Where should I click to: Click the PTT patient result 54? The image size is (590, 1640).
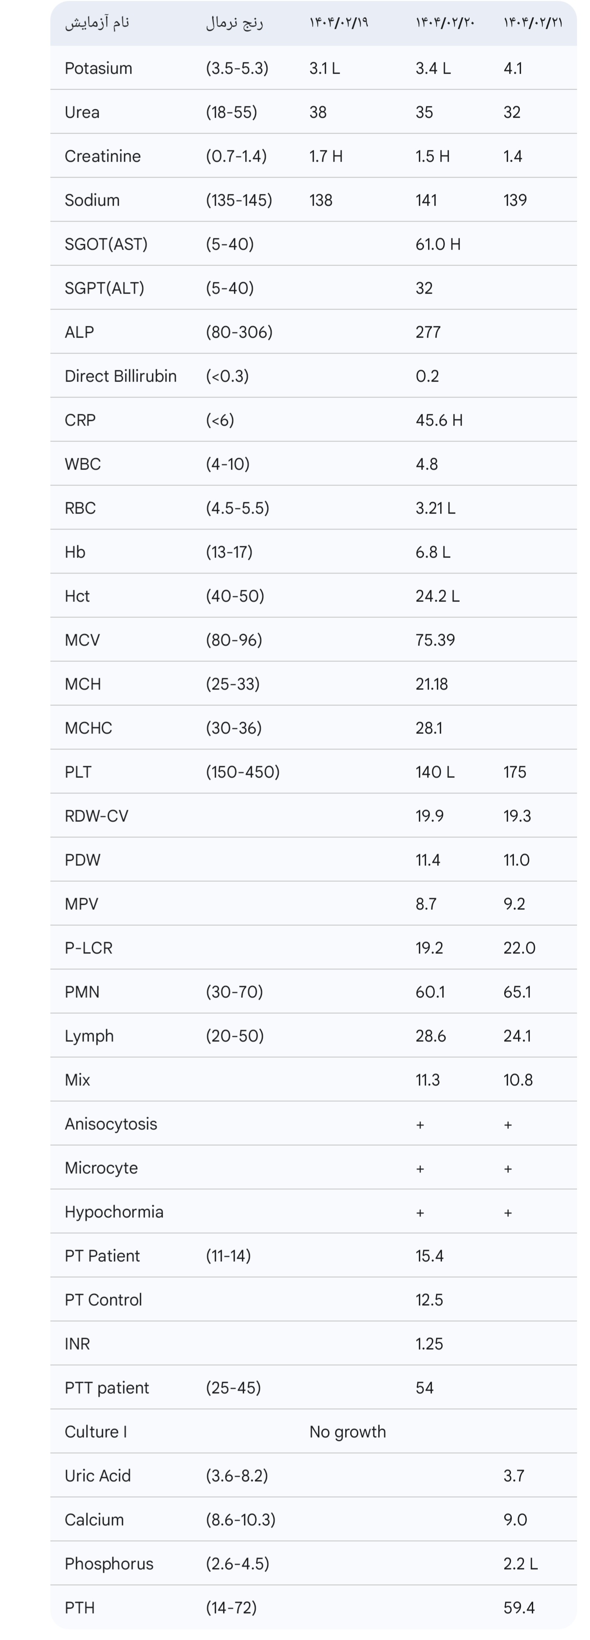[x=425, y=1387]
